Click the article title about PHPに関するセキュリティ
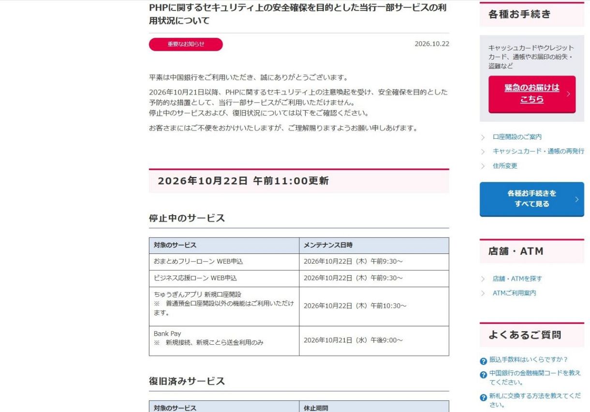This screenshot has height=412, width=590. (x=297, y=15)
